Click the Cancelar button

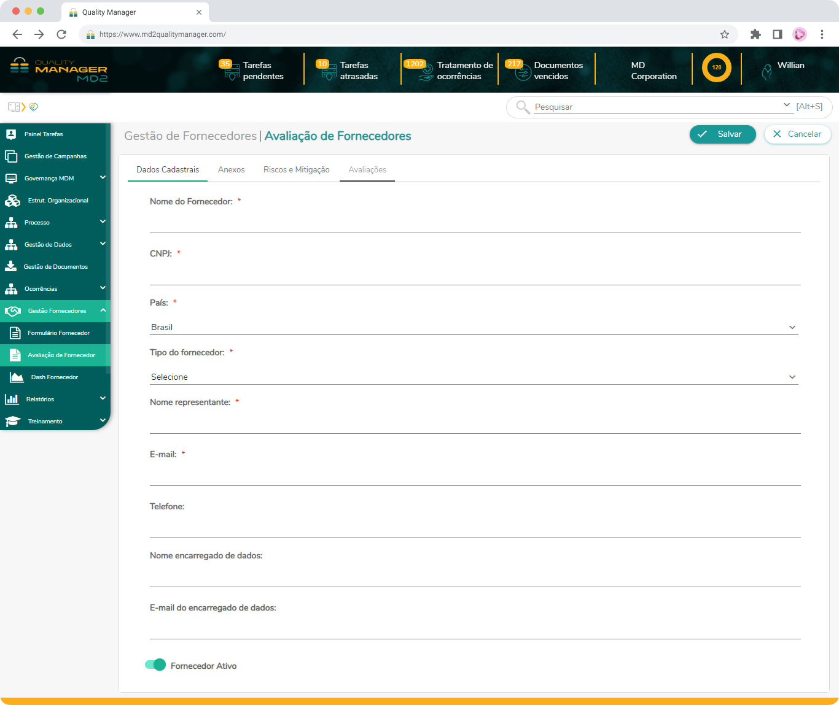click(x=797, y=134)
